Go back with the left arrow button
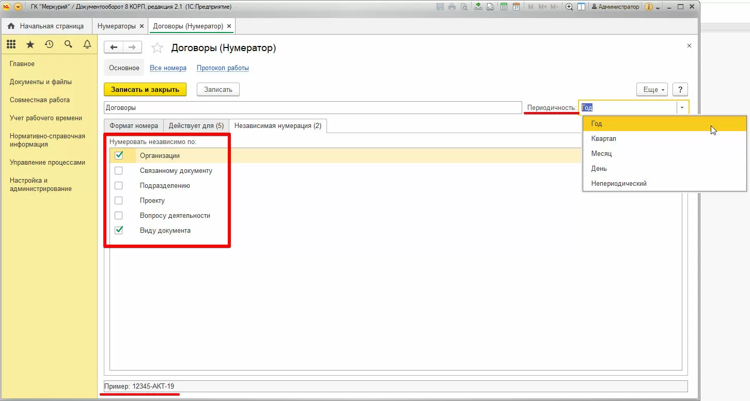This screenshot has width=750, height=401. (114, 47)
